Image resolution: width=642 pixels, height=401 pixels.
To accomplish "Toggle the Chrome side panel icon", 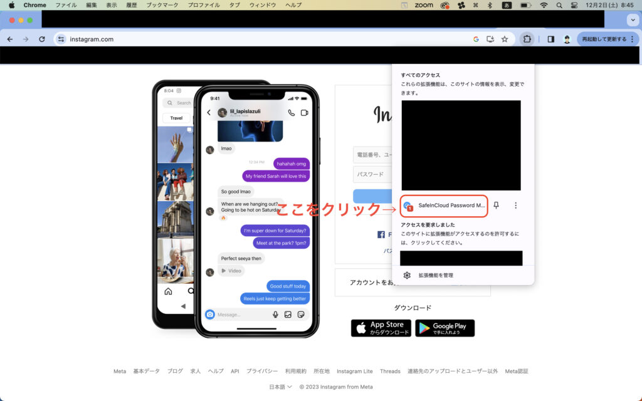I will coord(550,39).
